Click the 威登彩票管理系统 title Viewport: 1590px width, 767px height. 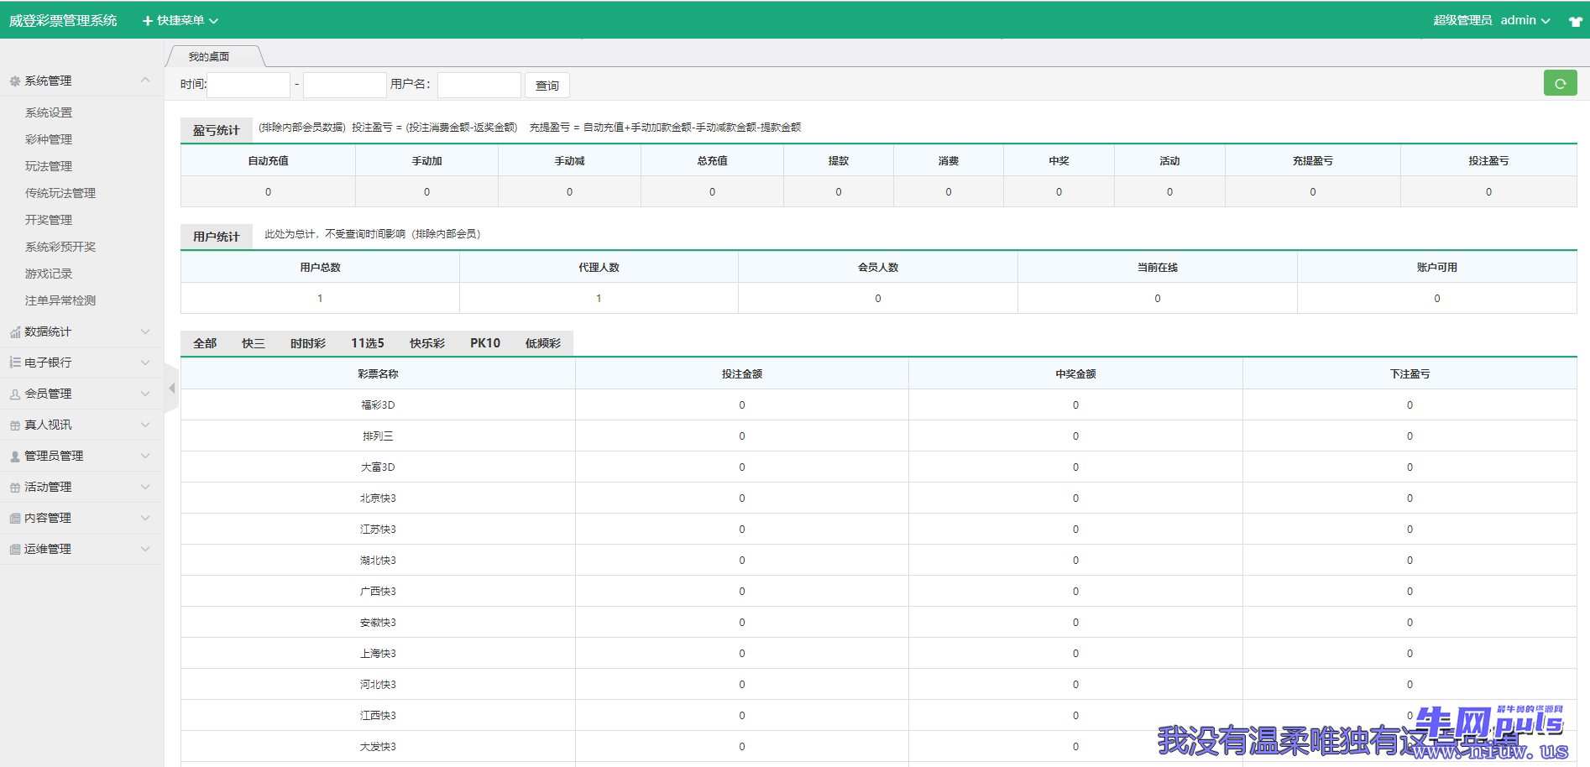click(x=63, y=20)
